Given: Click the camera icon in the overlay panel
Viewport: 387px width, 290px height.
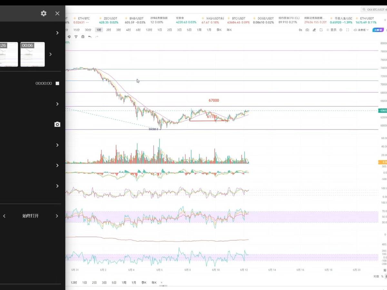Looking at the screenshot, I should click(x=57, y=124).
